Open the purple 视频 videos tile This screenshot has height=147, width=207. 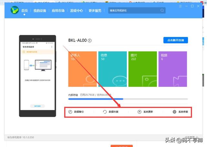173,69
